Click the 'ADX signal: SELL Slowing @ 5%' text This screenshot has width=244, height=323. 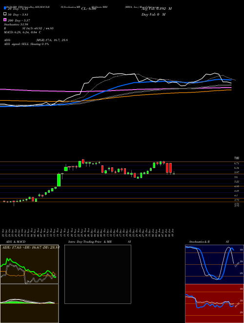(x=26, y=44)
